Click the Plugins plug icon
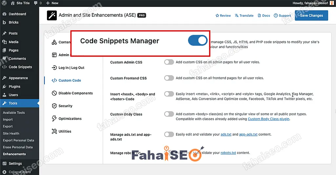 [4, 86]
